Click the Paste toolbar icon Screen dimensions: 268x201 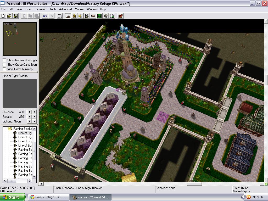[x=37, y=16]
